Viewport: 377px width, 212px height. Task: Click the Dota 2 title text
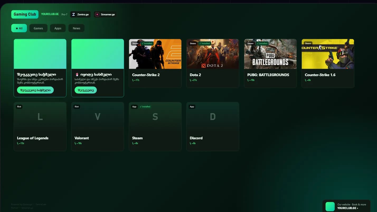(195, 75)
